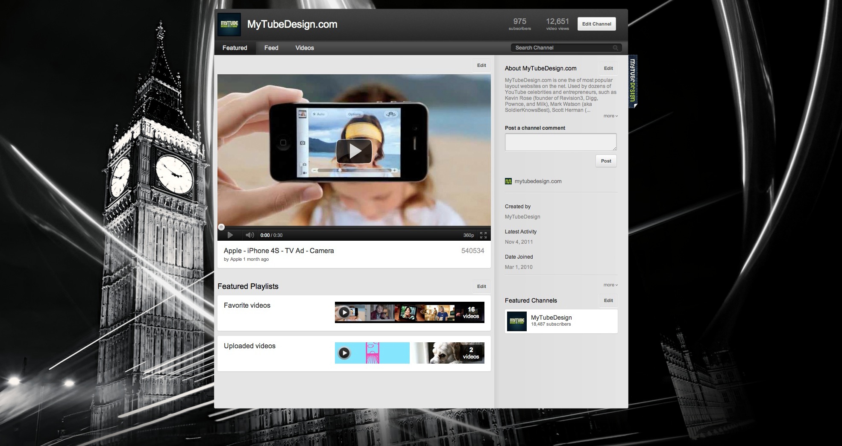The height and width of the screenshot is (446, 842).
Task: Click the 975 subscribers count
Action: 519,24
